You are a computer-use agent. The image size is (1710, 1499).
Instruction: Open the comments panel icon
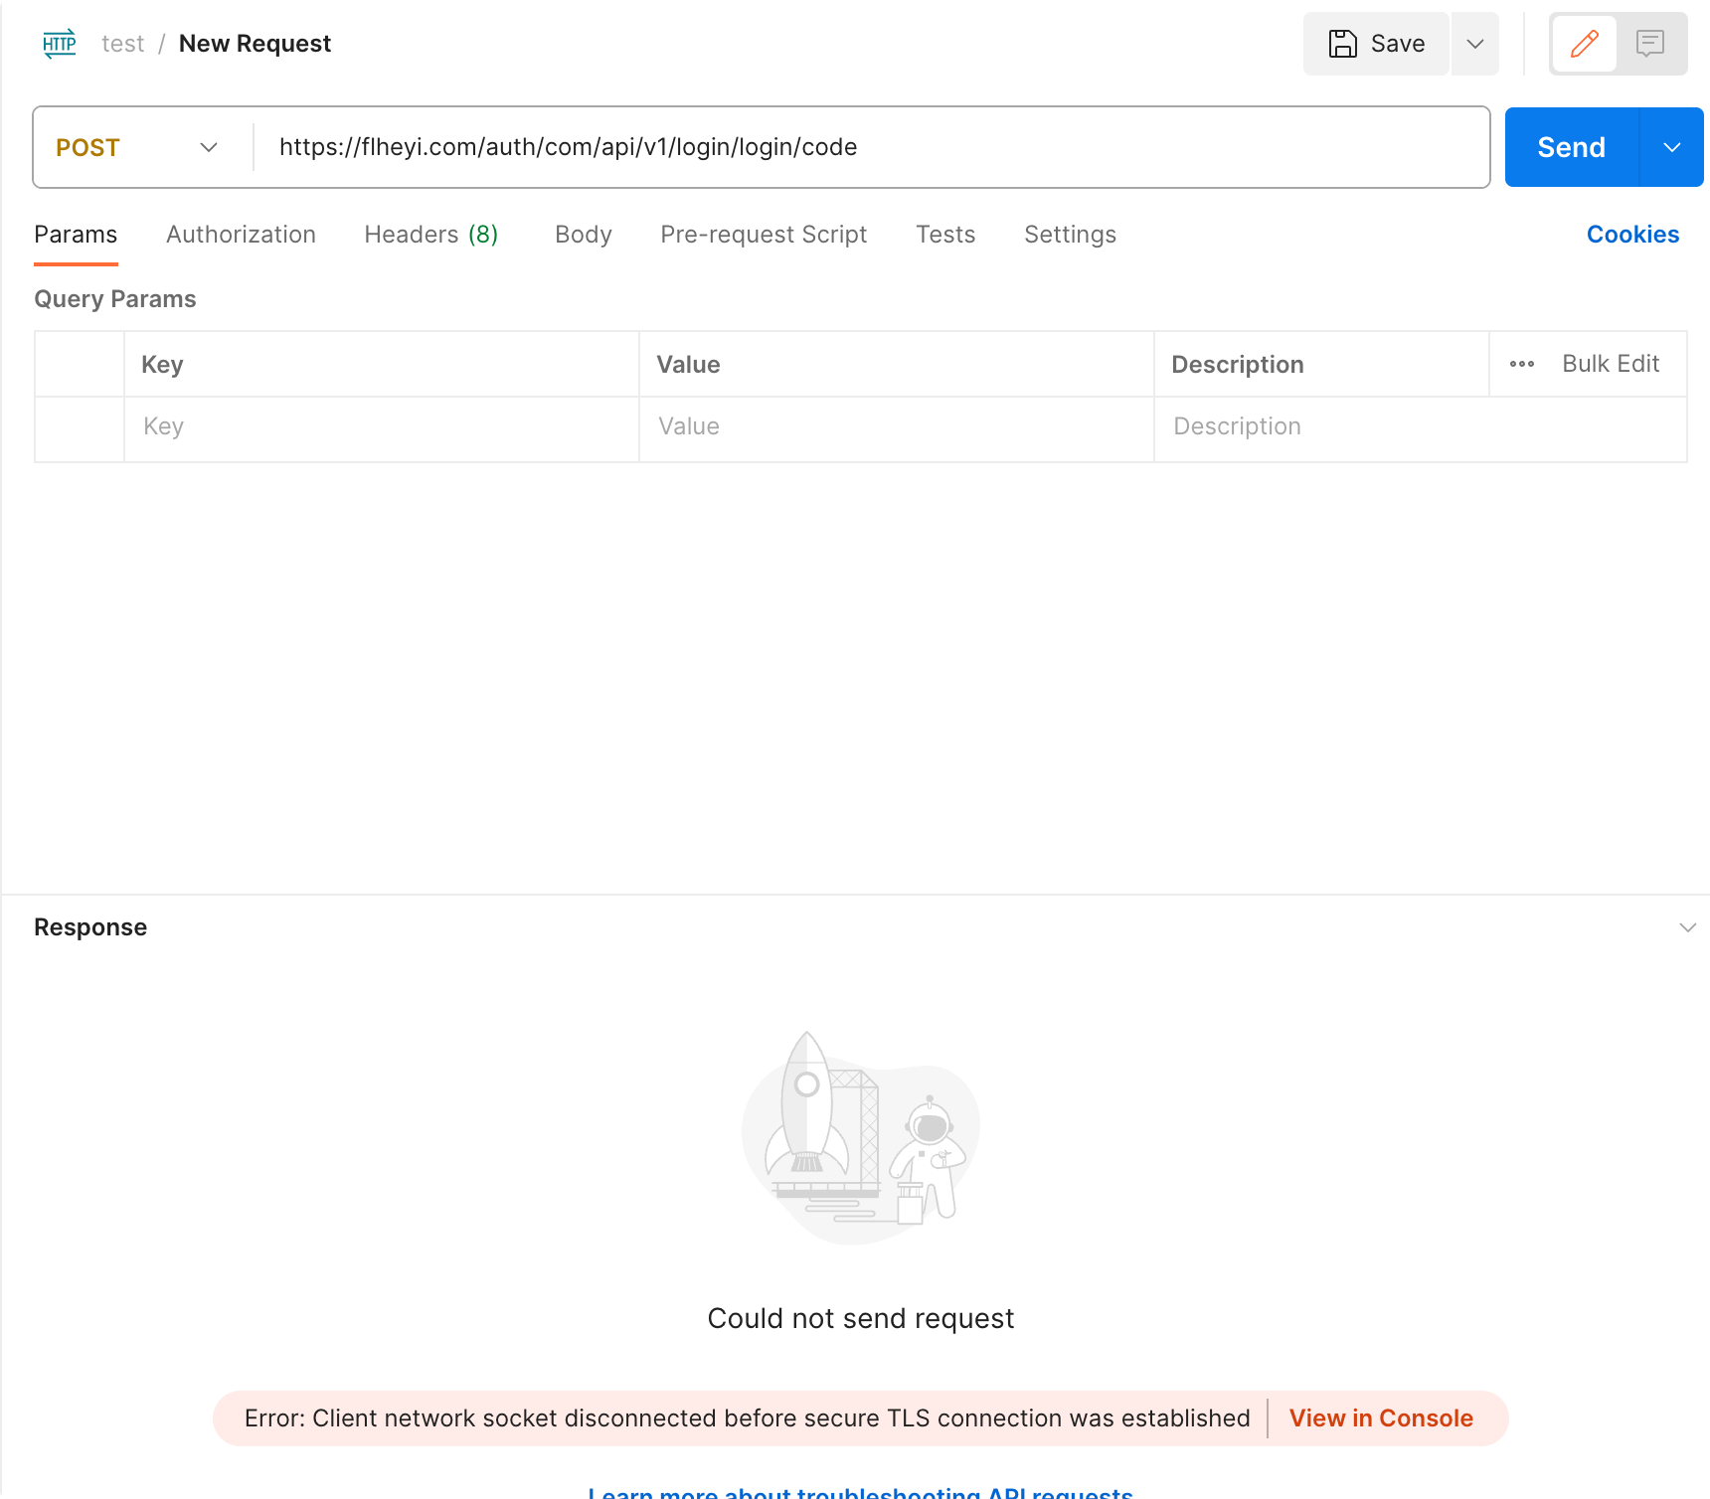pyautogui.click(x=1650, y=44)
